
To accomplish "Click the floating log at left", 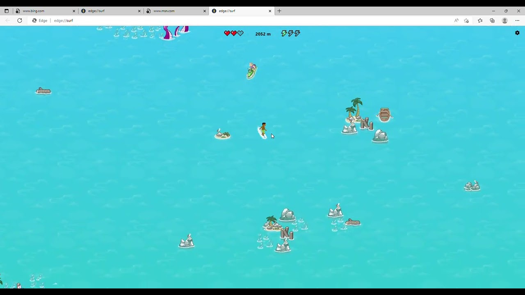I will point(43,91).
